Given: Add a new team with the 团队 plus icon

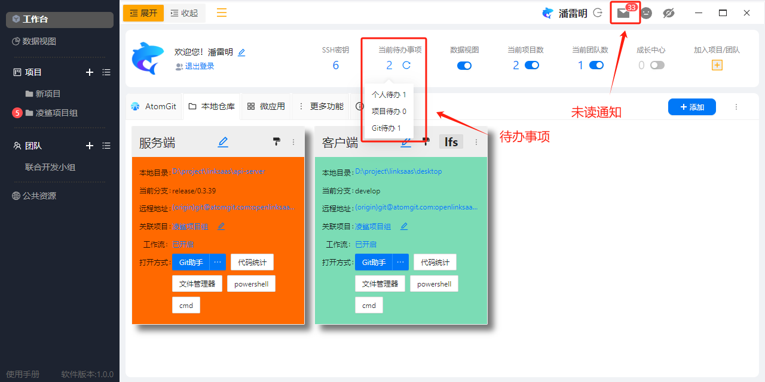Looking at the screenshot, I should [90, 146].
